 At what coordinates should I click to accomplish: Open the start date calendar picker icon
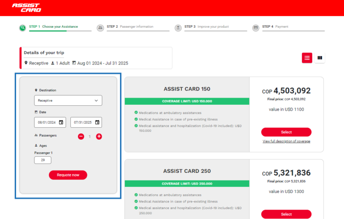click(x=61, y=122)
